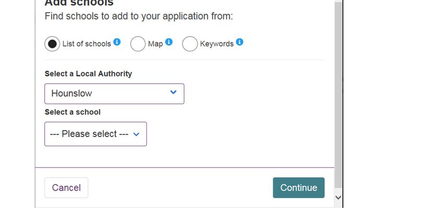Click the Continue button
The height and width of the screenshot is (208, 444).
click(x=299, y=188)
